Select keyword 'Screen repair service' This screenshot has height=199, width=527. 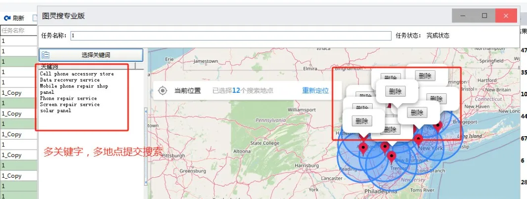click(70, 104)
